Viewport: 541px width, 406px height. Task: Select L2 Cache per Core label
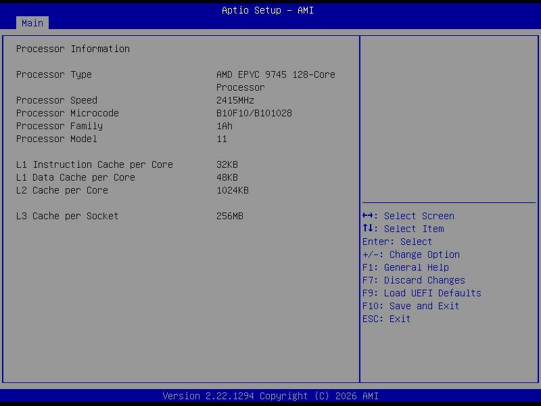(62, 190)
